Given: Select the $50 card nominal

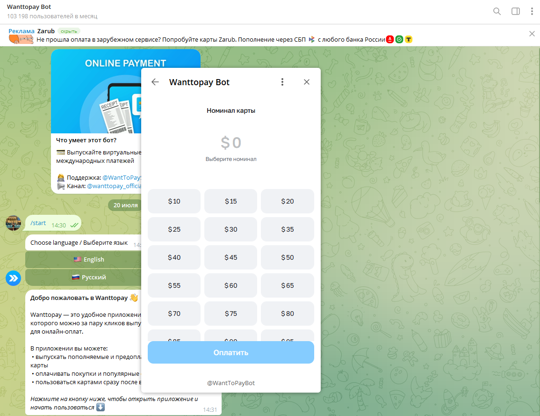Looking at the screenshot, I should 287,257.
